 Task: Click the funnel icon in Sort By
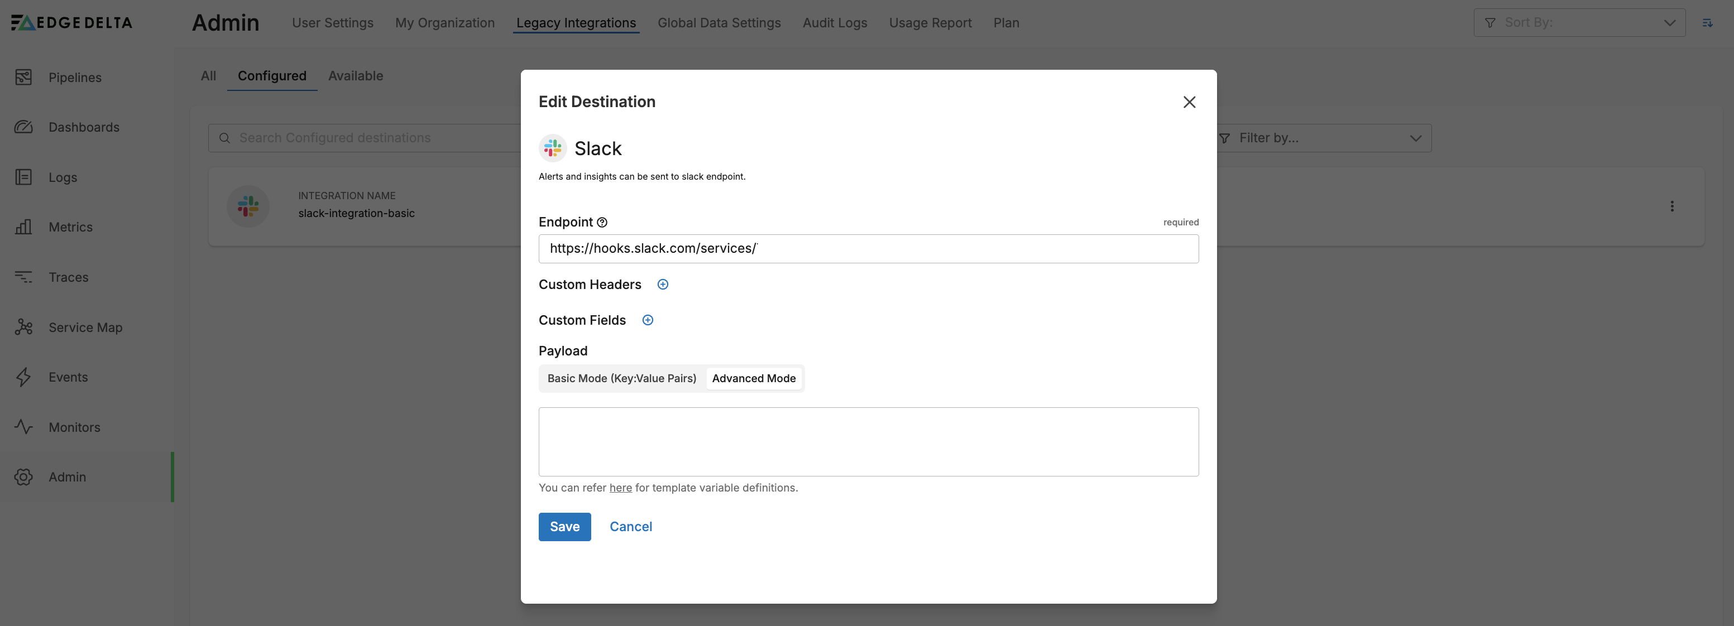[x=1491, y=23]
